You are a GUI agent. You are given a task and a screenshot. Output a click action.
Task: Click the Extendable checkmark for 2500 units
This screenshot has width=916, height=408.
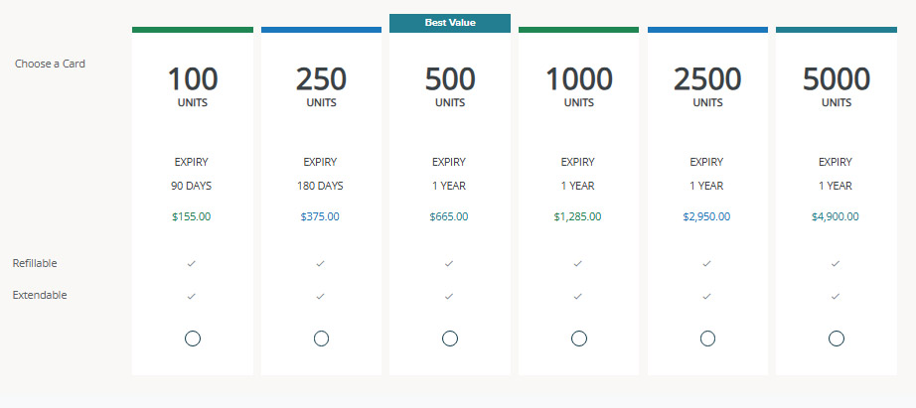click(x=706, y=296)
